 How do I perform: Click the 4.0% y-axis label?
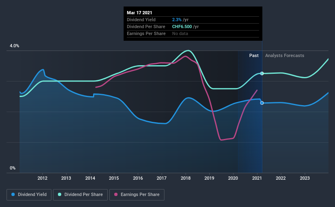click(14, 46)
